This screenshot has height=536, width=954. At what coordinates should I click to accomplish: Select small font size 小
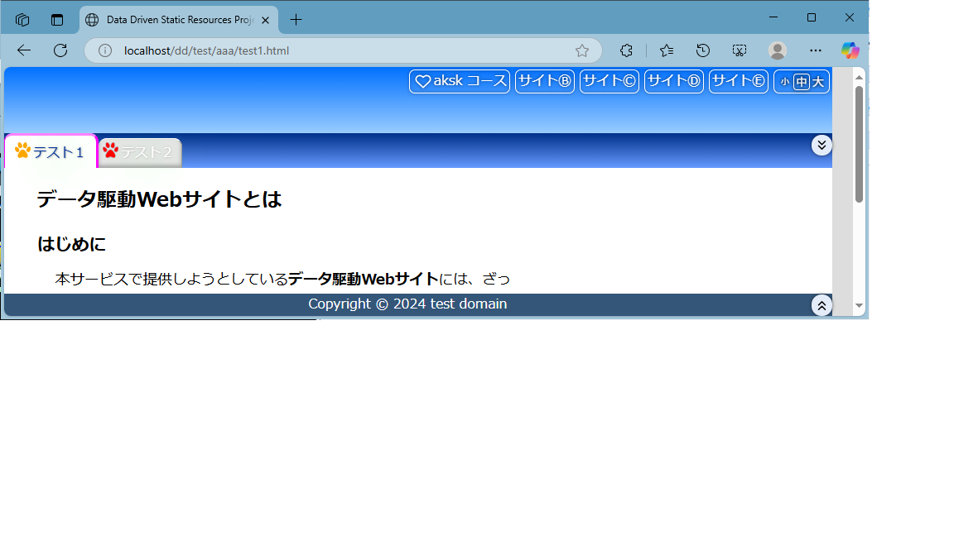point(784,82)
